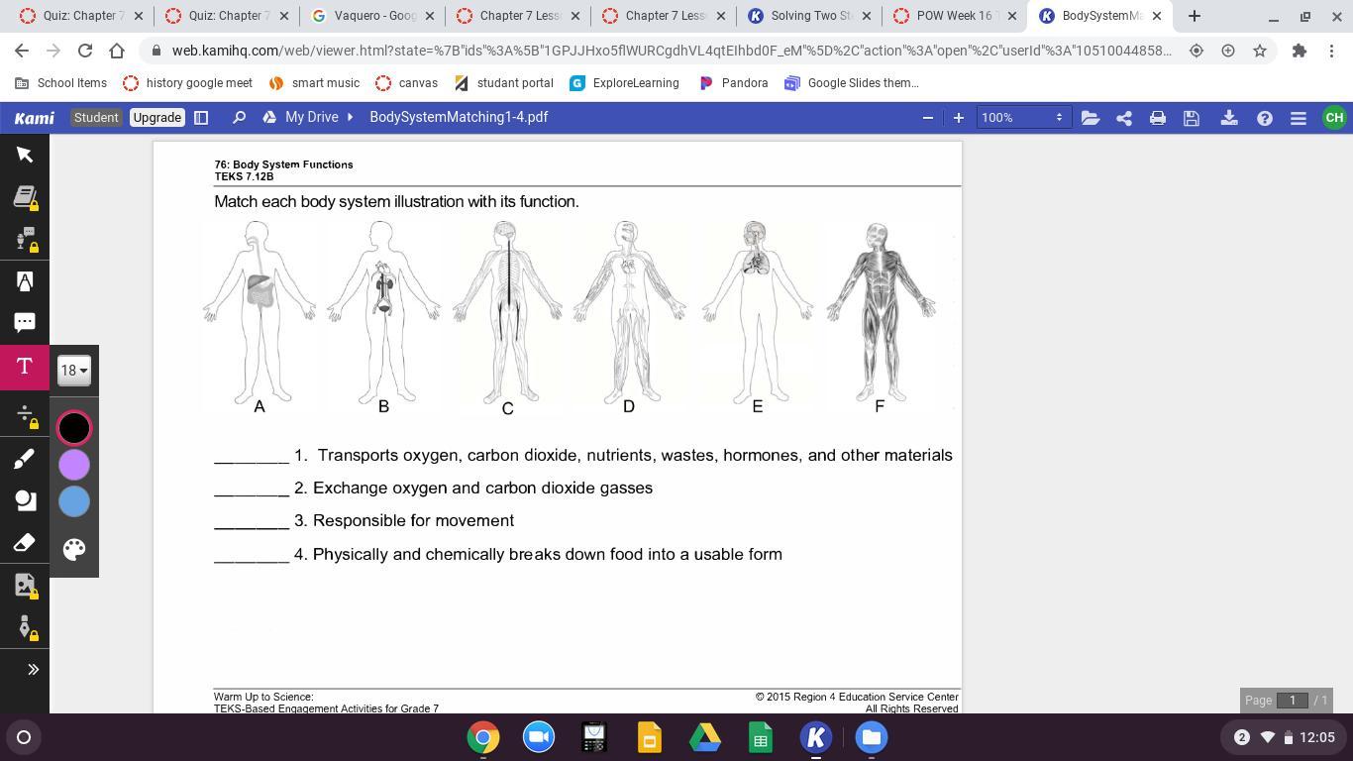Open the 100% zoom level dropdown
Screen dimensions: 1353x761
coord(1022,117)
